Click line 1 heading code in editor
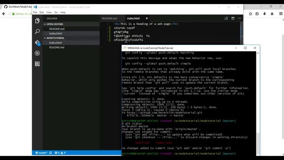This screenshot has height=160, width=284. (146, 24)
